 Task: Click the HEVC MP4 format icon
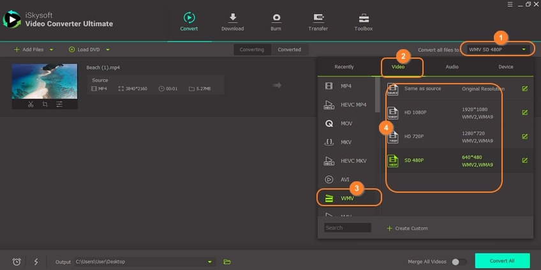tap(329, 105)
